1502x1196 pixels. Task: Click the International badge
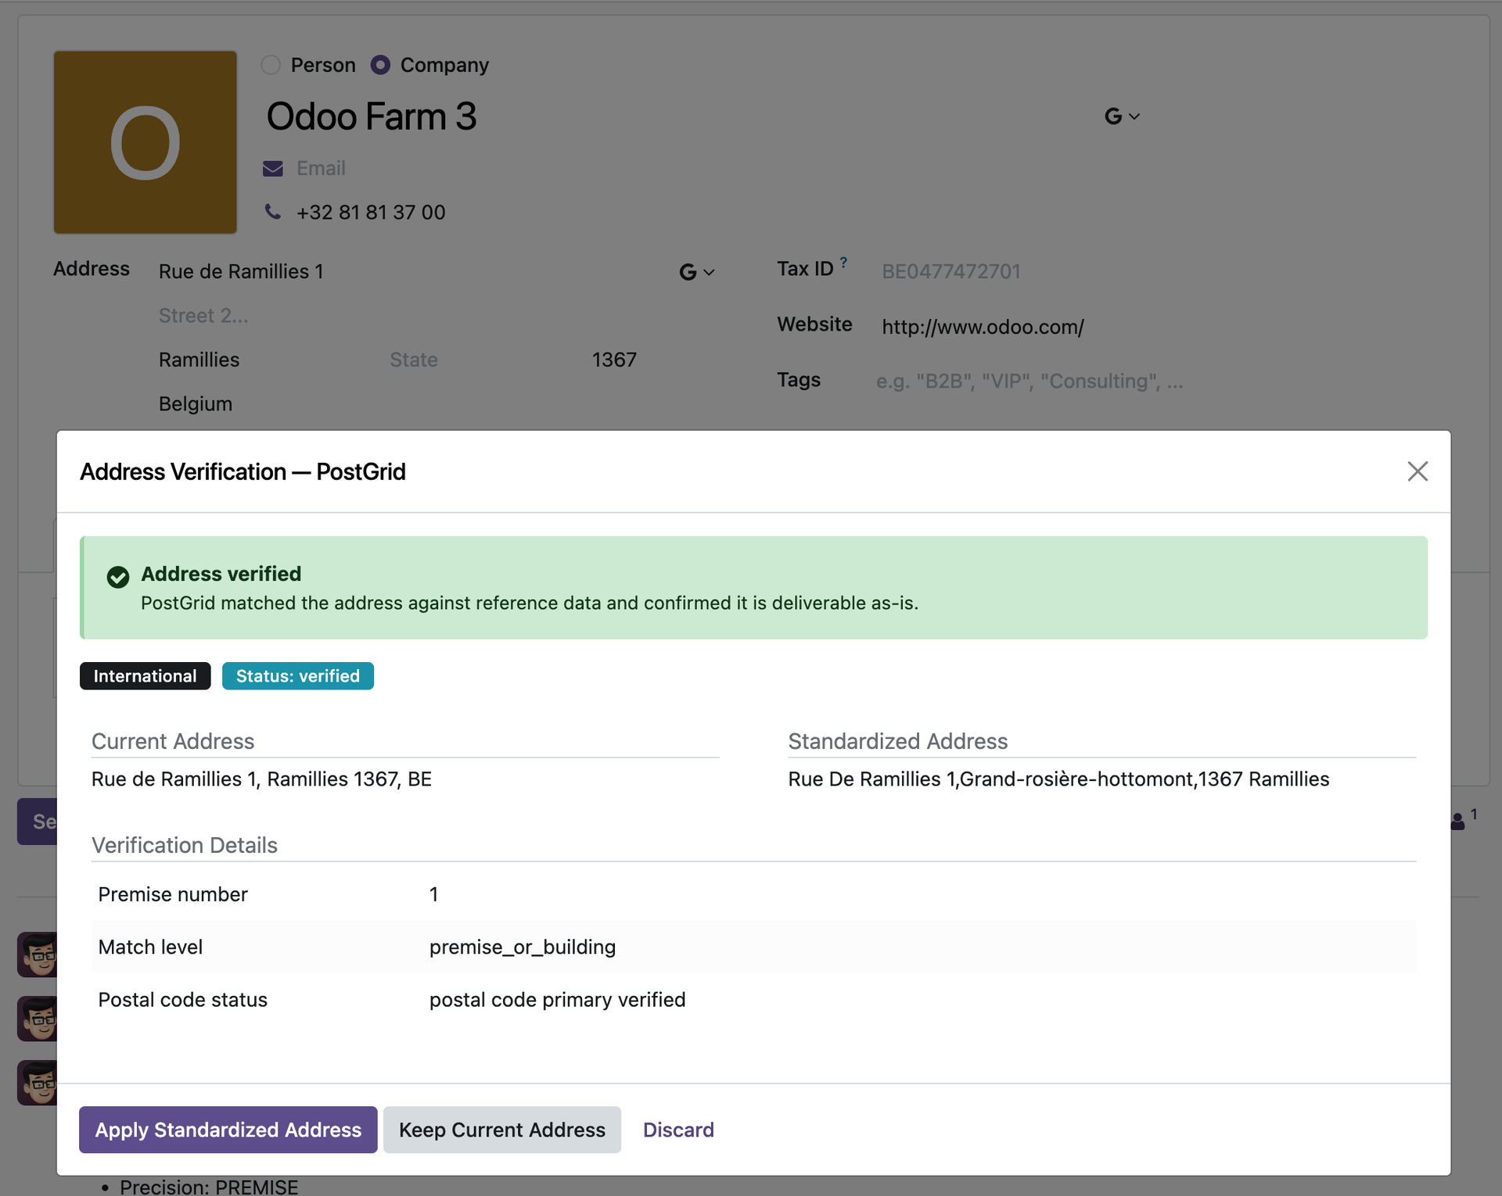coord(145,676)
